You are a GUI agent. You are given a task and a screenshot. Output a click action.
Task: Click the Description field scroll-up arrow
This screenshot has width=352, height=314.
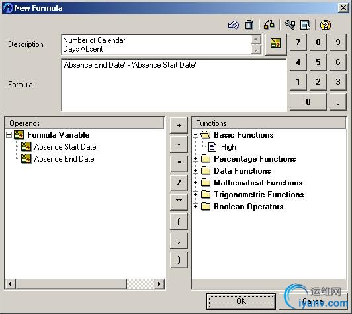pos(255,40)
